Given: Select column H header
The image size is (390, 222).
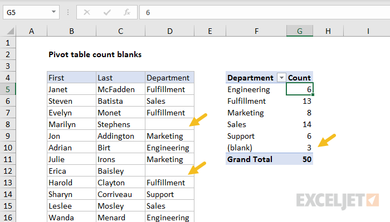Looking at the screenshot, I should [x=328, y=31].
